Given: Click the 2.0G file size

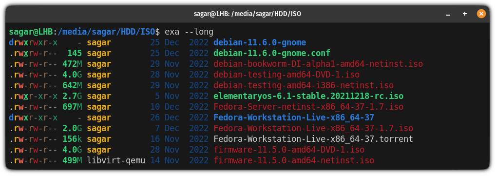Looking at the screenshot, I should pyautogui.click(x=72, y=128).
